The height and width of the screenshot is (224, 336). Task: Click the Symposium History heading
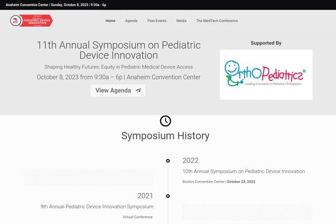(x=165, y=136)
